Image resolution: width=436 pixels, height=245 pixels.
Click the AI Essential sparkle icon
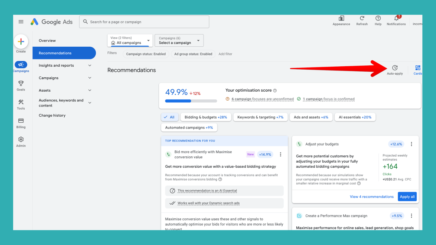click(x=172, y=191)
